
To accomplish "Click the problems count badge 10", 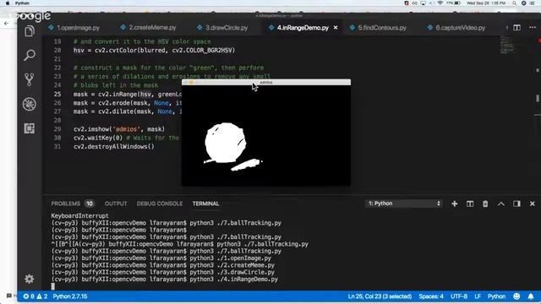I will 90,204.
